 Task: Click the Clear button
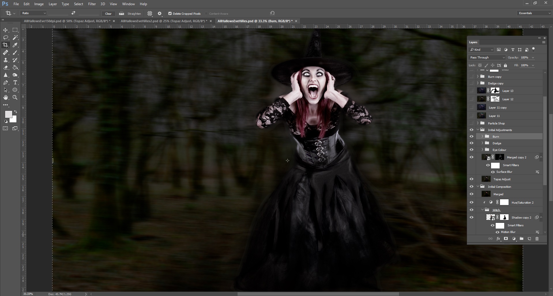click(x=108, y=14)
